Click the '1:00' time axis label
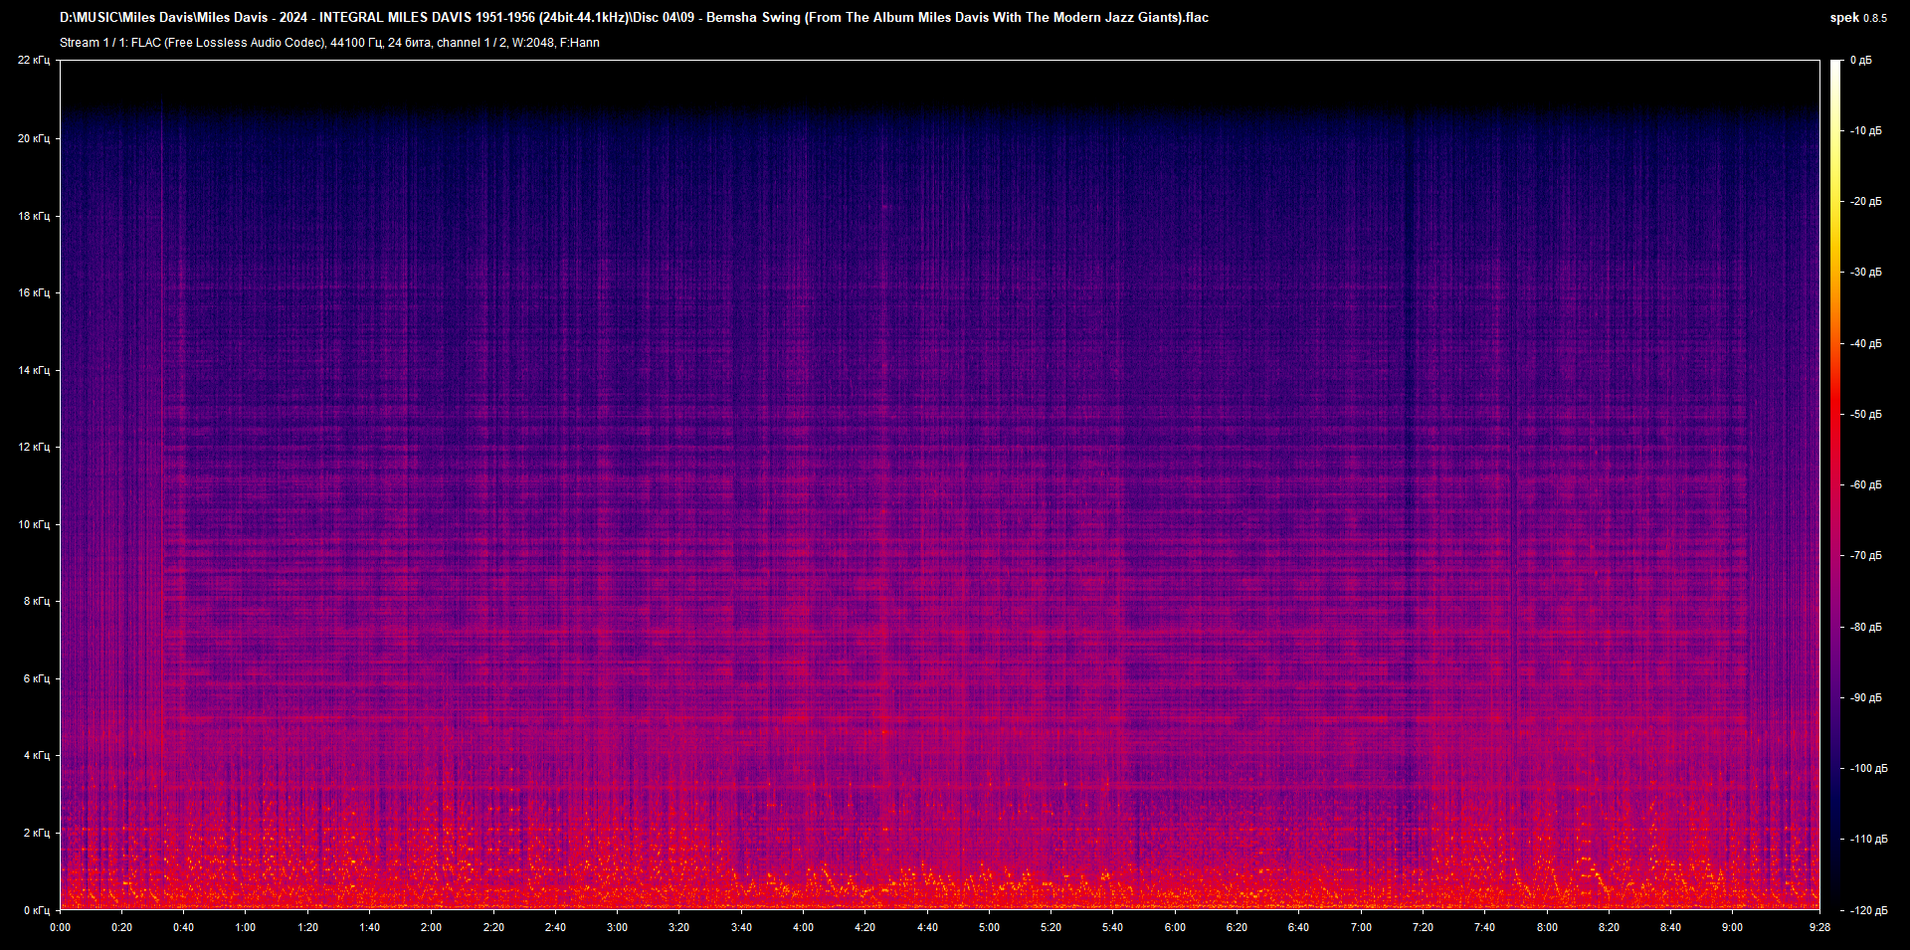The height and width of the screenshot is (950, 1910). click(x=245, y=927)
